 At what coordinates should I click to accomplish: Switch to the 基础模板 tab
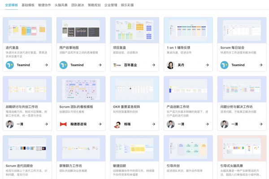tap(28, 5)
